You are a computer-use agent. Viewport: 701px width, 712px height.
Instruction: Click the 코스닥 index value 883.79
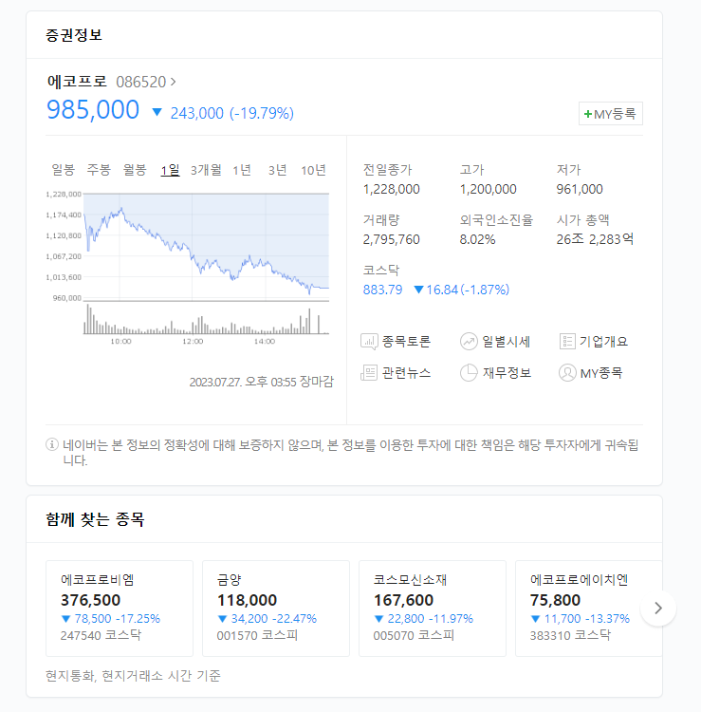pos(382,290)
